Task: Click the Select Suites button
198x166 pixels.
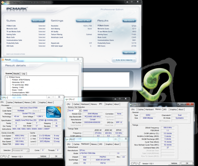Action: (38, 21)
